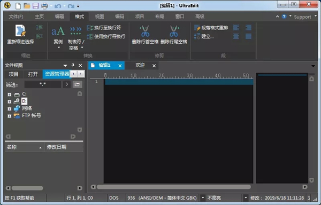The height and width of the screenshot is (205, 321).
Task: Select the top-right paragraph alignment icon
Action: (x=248, y=28)
